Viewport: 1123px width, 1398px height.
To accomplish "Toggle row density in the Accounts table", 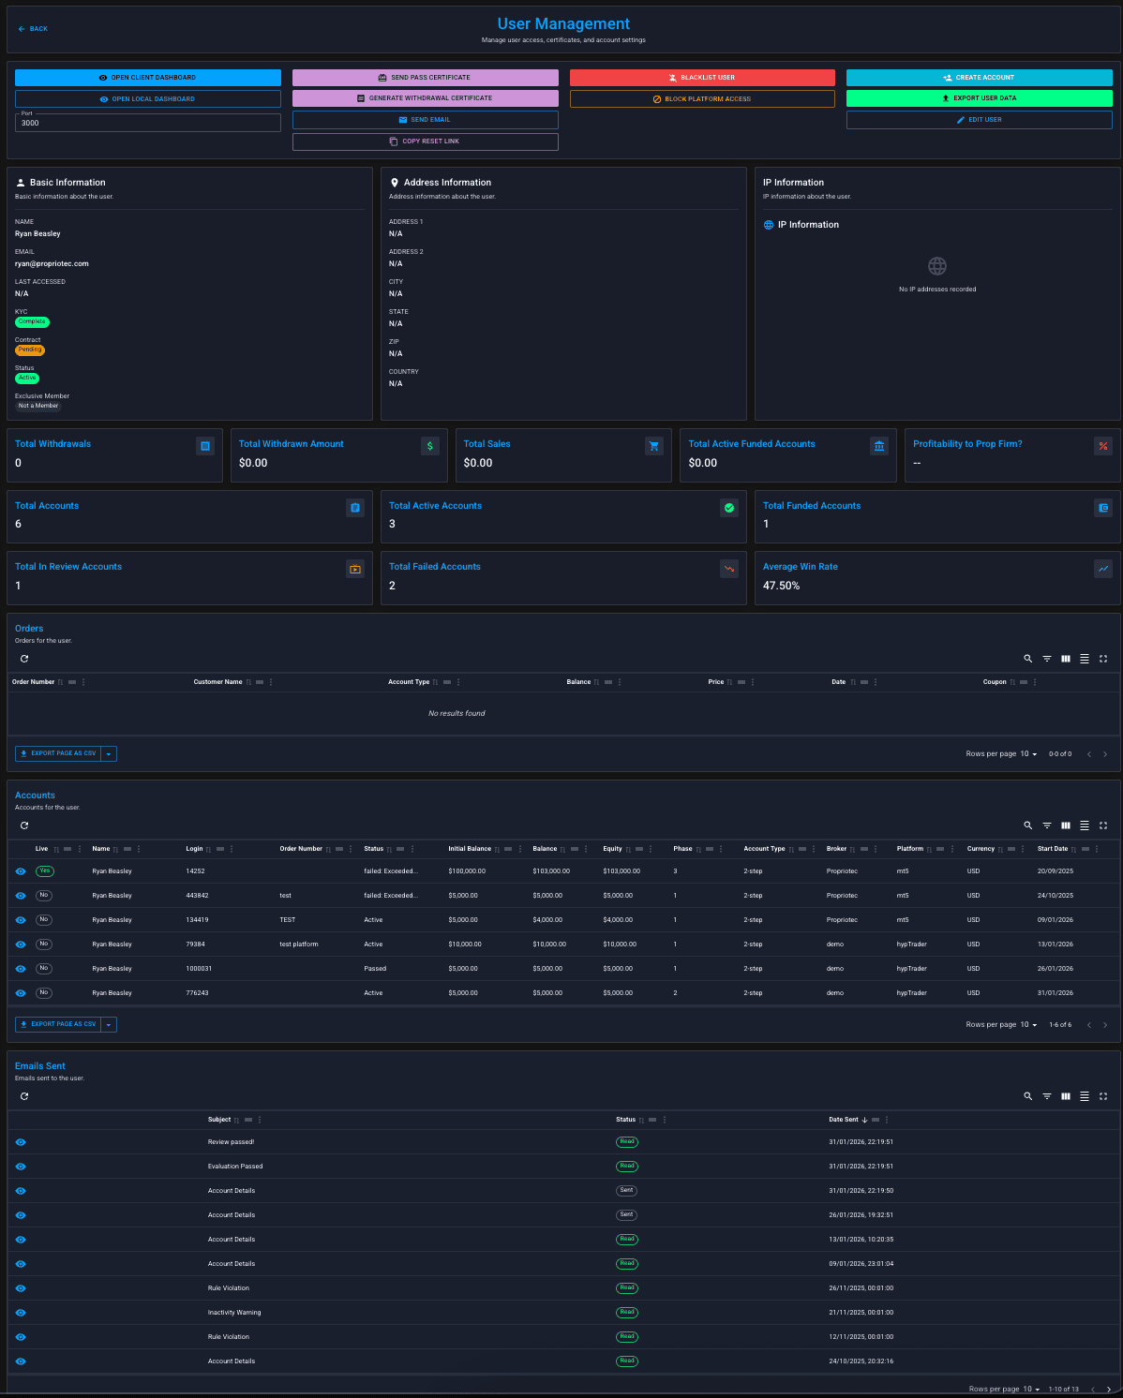I will click(1085, 825).
